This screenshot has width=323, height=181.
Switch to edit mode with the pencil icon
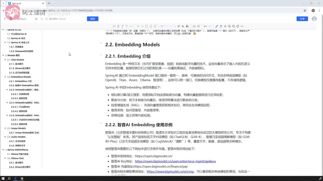(x=217, y=26)
